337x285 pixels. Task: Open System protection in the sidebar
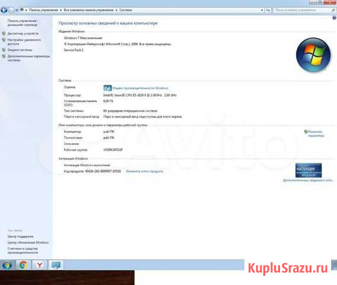[20, 50]
